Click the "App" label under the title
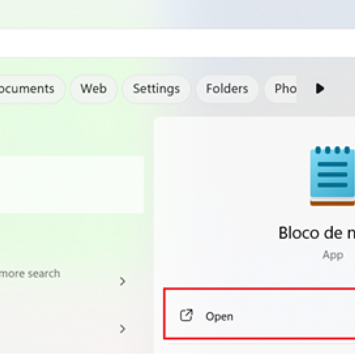Screen dimensions: 355x355 click(x=333, y=255)
